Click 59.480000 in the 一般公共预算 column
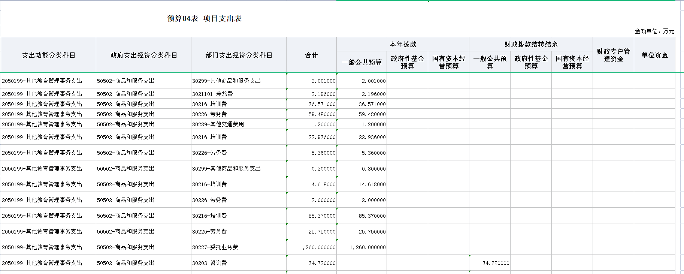 tap(372, 114)
